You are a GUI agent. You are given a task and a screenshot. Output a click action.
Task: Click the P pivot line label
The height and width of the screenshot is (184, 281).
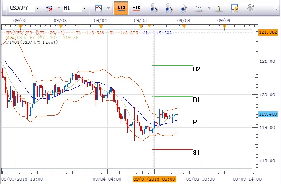click(195, 122)
